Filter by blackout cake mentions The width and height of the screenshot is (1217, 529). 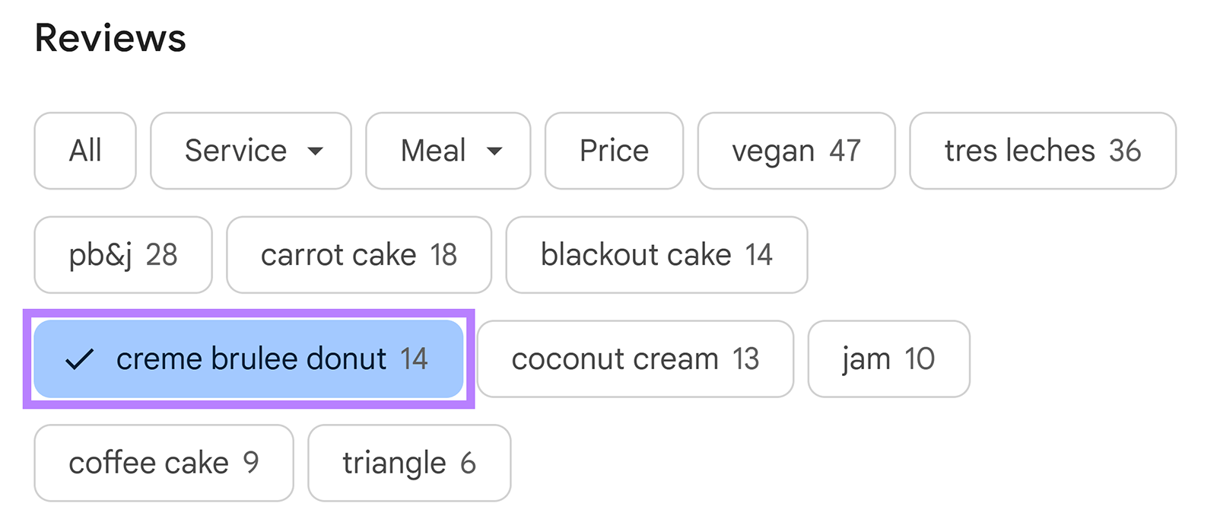pyautogui.click(x=656, y=254)
